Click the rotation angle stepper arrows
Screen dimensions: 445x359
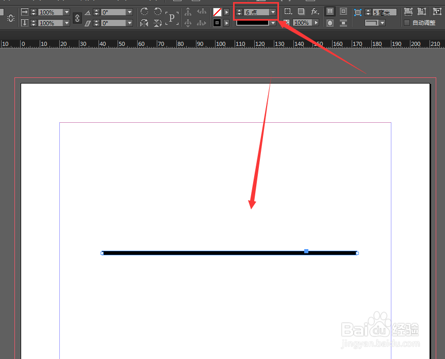coord(96,12)
